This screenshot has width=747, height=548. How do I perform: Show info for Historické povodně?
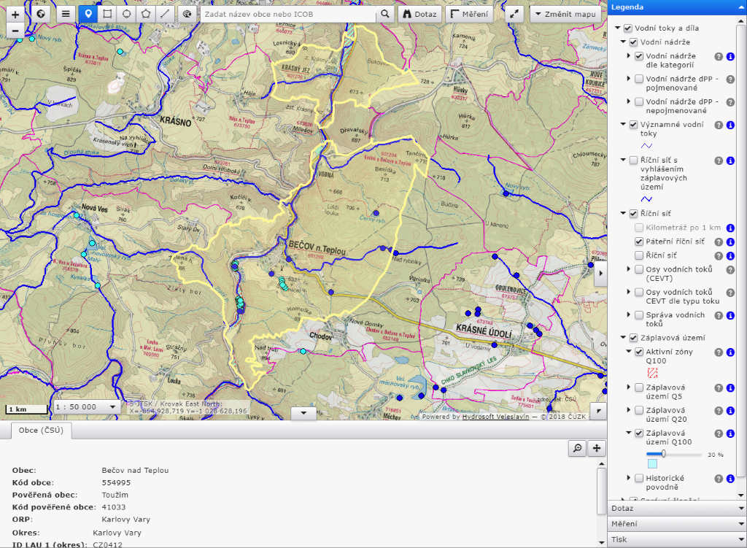pos(730,479)
